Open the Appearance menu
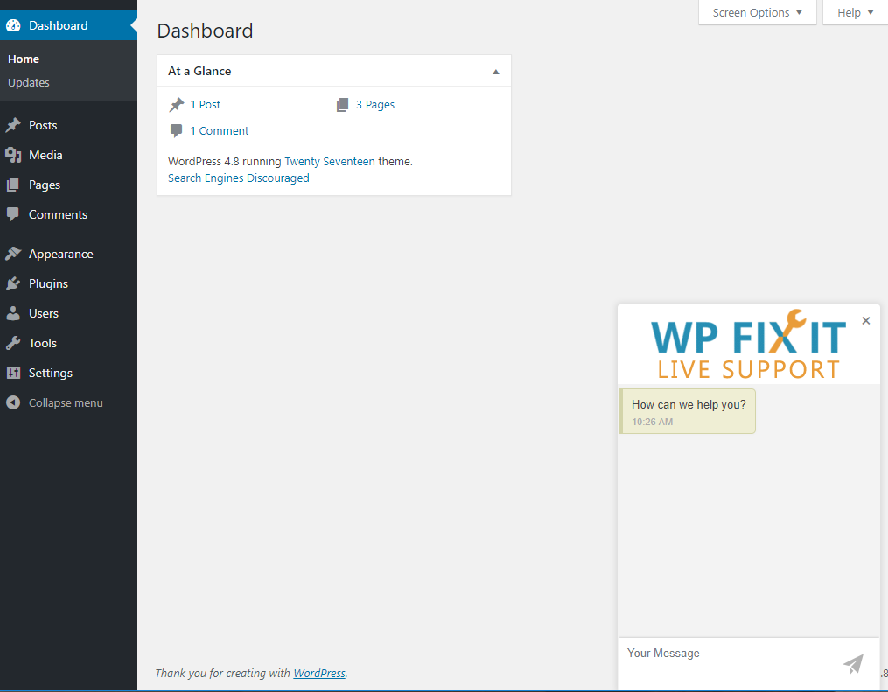Viewport: 888px width, 692px height. pyautogui.click(x=68, y=254)
